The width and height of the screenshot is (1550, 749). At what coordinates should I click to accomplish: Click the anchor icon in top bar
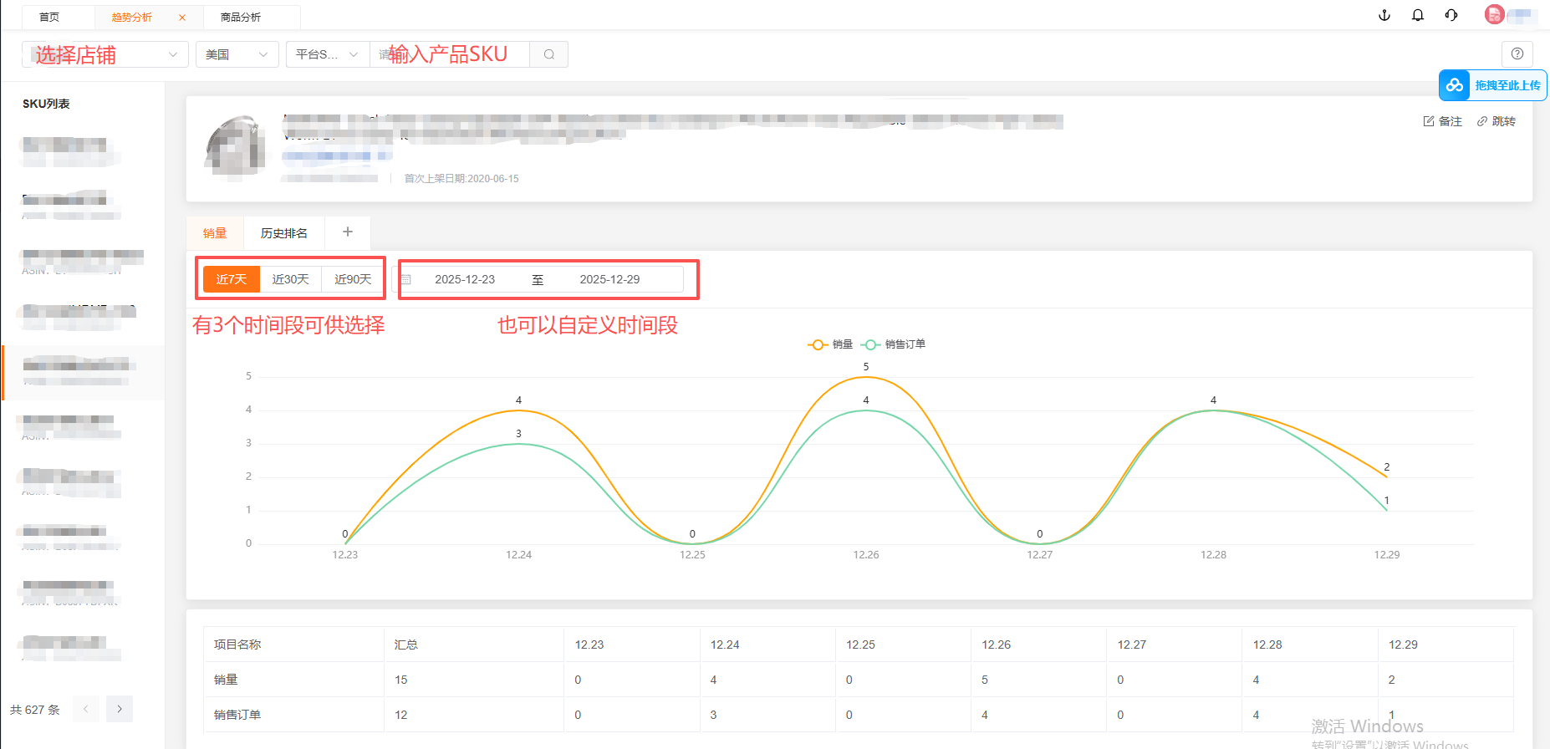pyautogui.click(x=1384, y=15)
